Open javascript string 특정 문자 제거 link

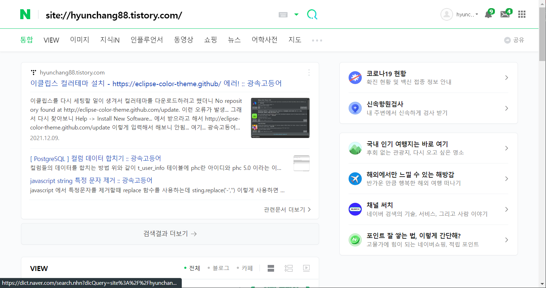pyautogui.click(x=91, y=181)
